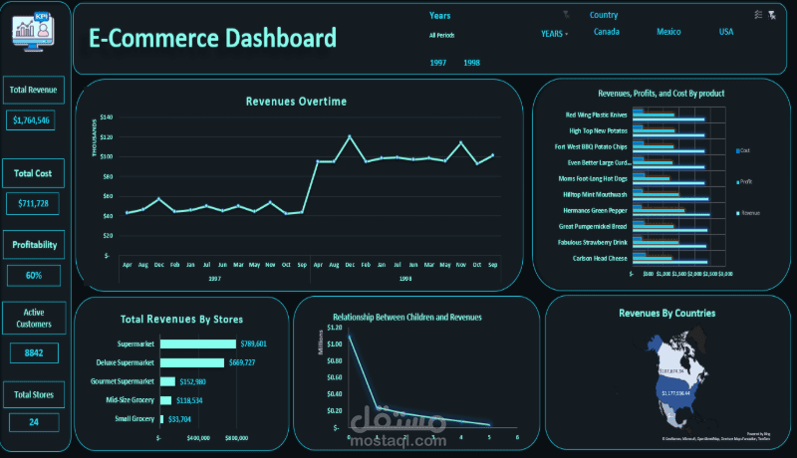Select the Total Stores label box
This screenshot has height=458, width=797.
pyautogui.click(x=34, y=394)
